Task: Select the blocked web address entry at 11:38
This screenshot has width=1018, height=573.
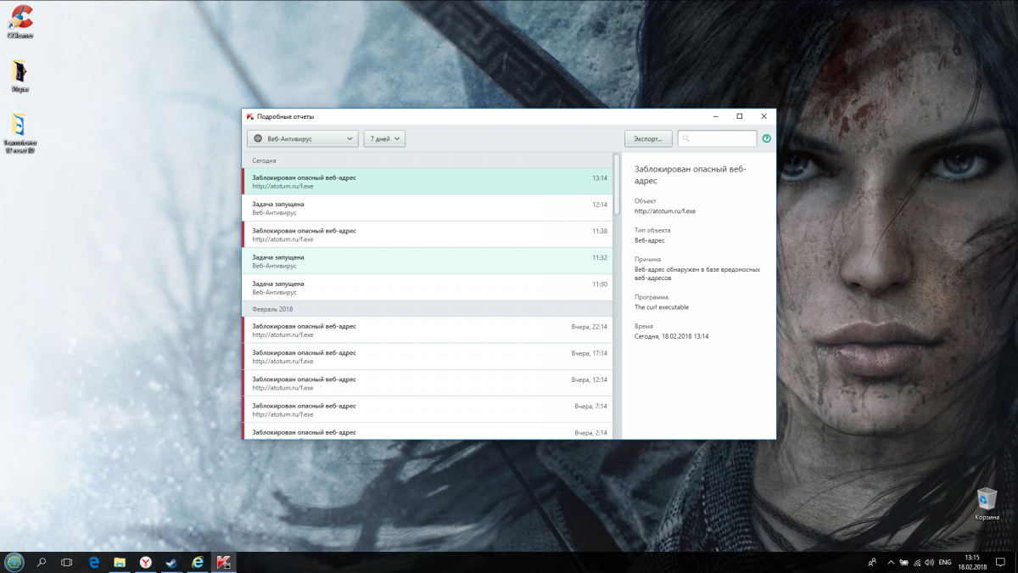Action: click(x=428, y=234)
